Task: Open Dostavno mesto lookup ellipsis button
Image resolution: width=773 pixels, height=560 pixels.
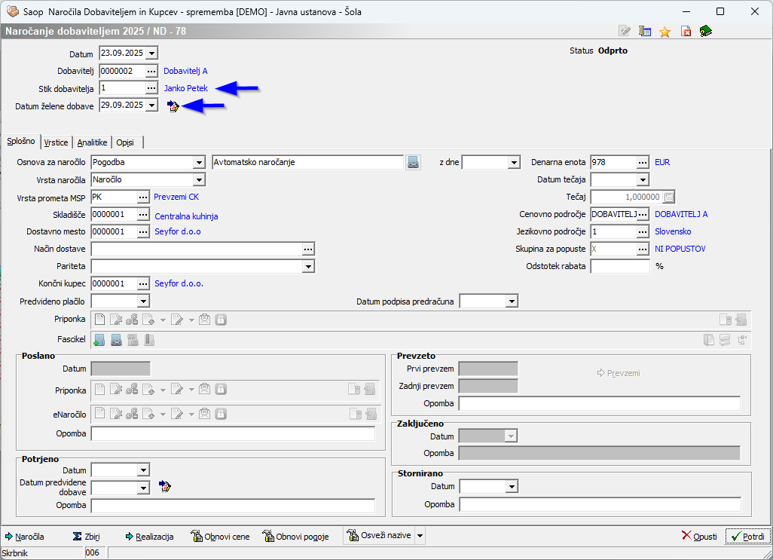Action: [x=143, y=231]
